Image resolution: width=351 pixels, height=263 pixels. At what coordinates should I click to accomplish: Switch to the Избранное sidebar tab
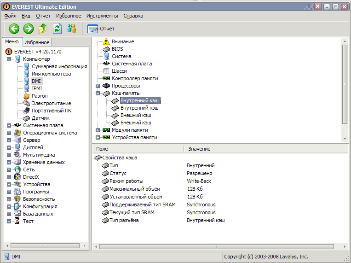pyautogui.click(x=37, y=42)
